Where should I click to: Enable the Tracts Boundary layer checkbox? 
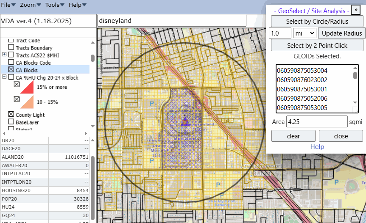[x=11, y=48]
